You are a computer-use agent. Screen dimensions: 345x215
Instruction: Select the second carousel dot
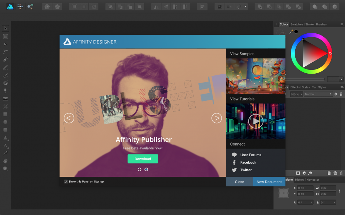tap(146, 169)
